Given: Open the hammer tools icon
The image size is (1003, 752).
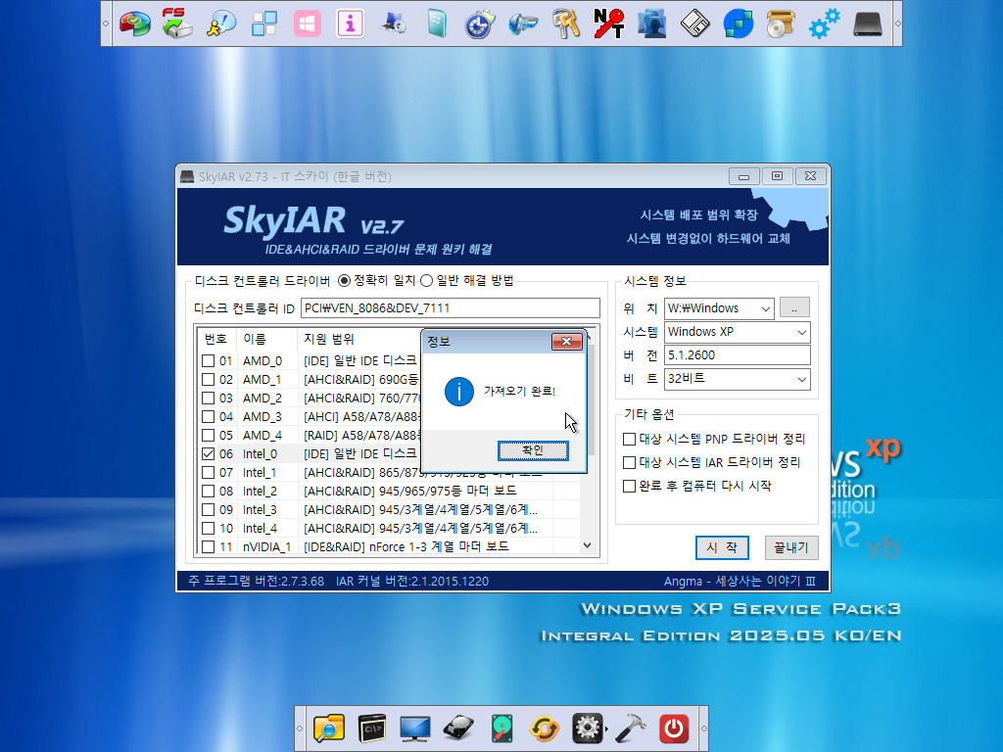Looking at the screenshot, I should [x=631, y=728].
